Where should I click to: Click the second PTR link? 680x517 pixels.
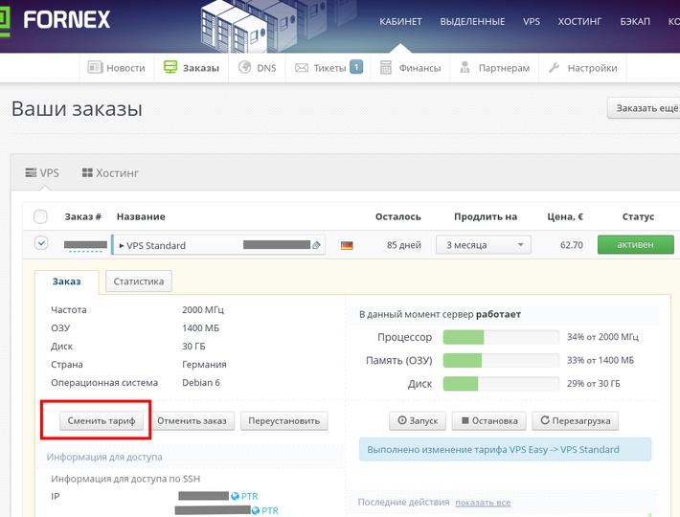tap(270, 510)
